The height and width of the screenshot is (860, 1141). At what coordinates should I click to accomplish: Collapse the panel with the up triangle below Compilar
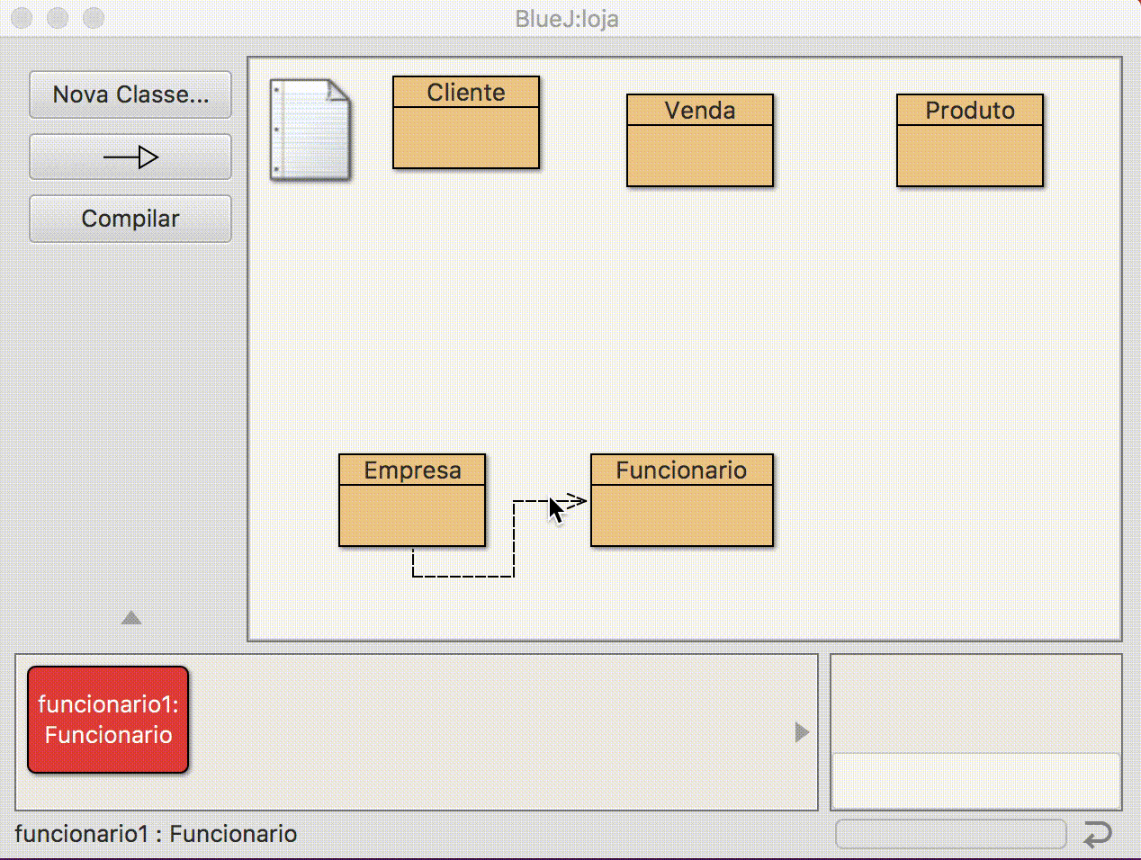coord(131,618)
